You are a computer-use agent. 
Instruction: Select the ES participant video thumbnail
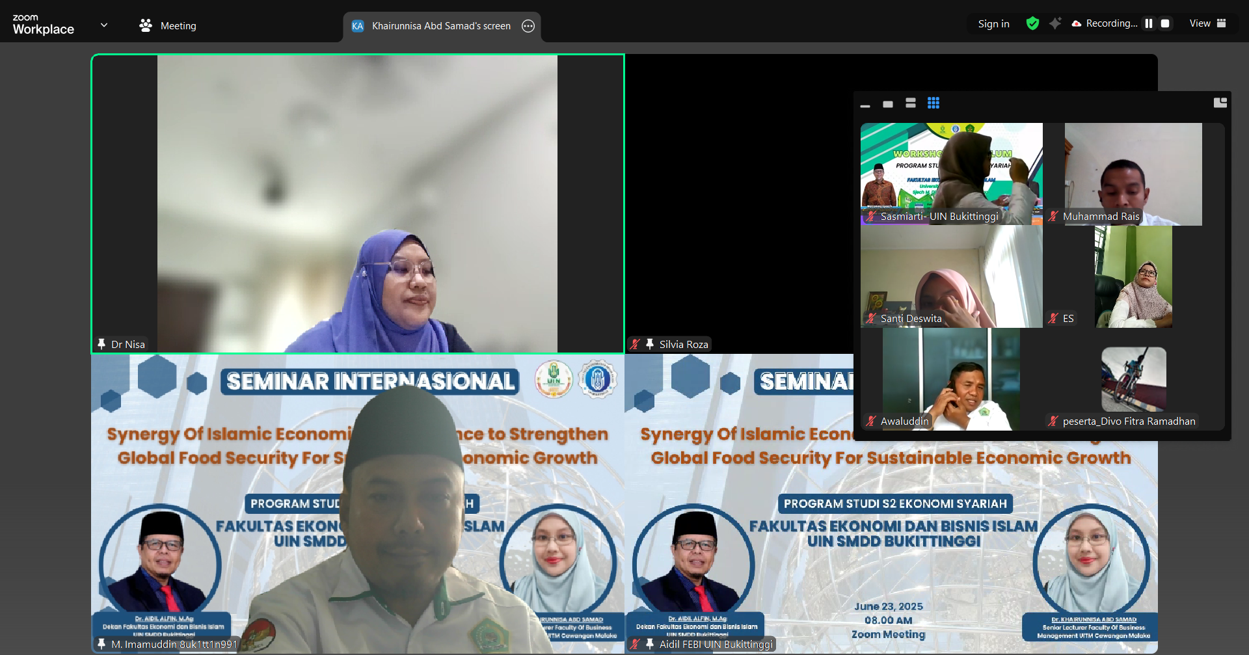pos(1134,276)
